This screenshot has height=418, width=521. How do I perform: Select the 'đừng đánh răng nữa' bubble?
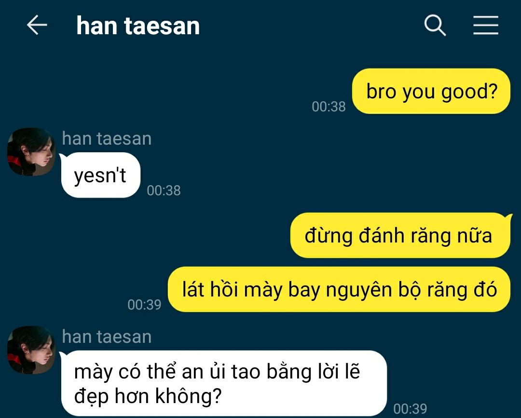click(x=400, y=235)
